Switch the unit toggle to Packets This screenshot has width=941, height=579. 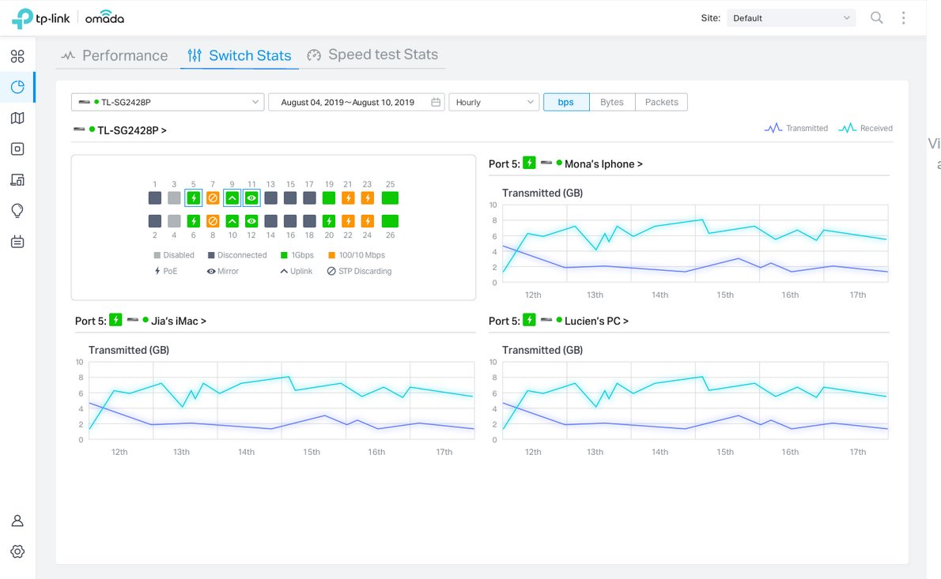point(661,102)
